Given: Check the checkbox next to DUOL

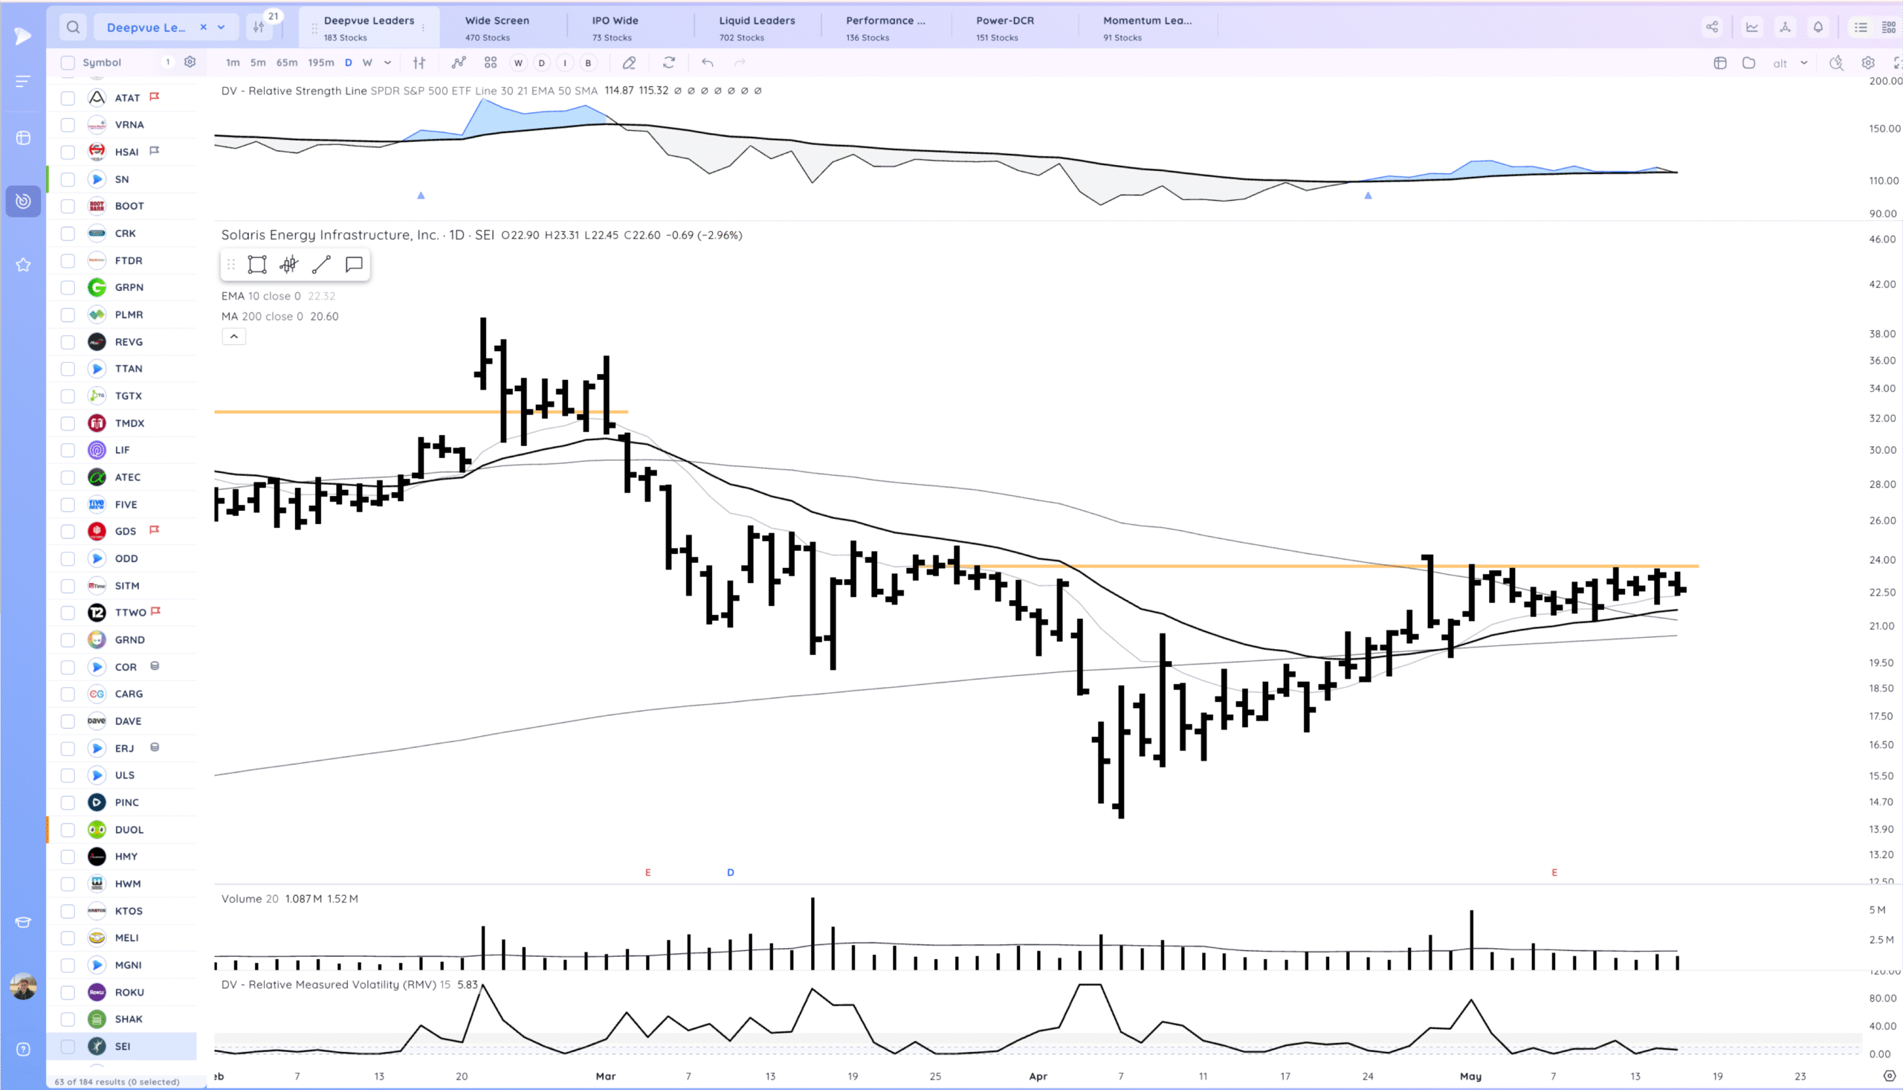Looking at the screenshot, I should pyautogui.click(x=68, y=830).
